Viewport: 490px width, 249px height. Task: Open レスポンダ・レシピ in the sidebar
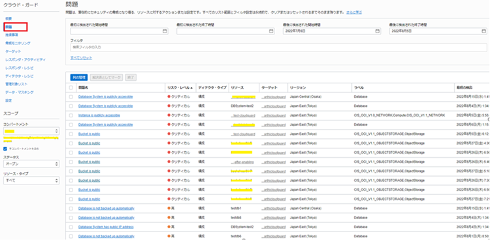coord(20,68)
